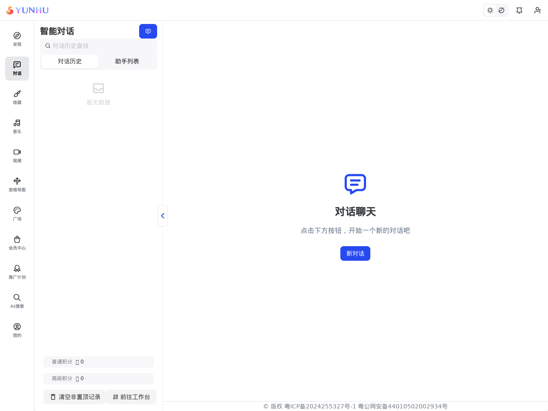This screenshot has width=548, height=411.
Task: Click the conversation history search field
Action: pyautogui.click(x=98, y=45)
